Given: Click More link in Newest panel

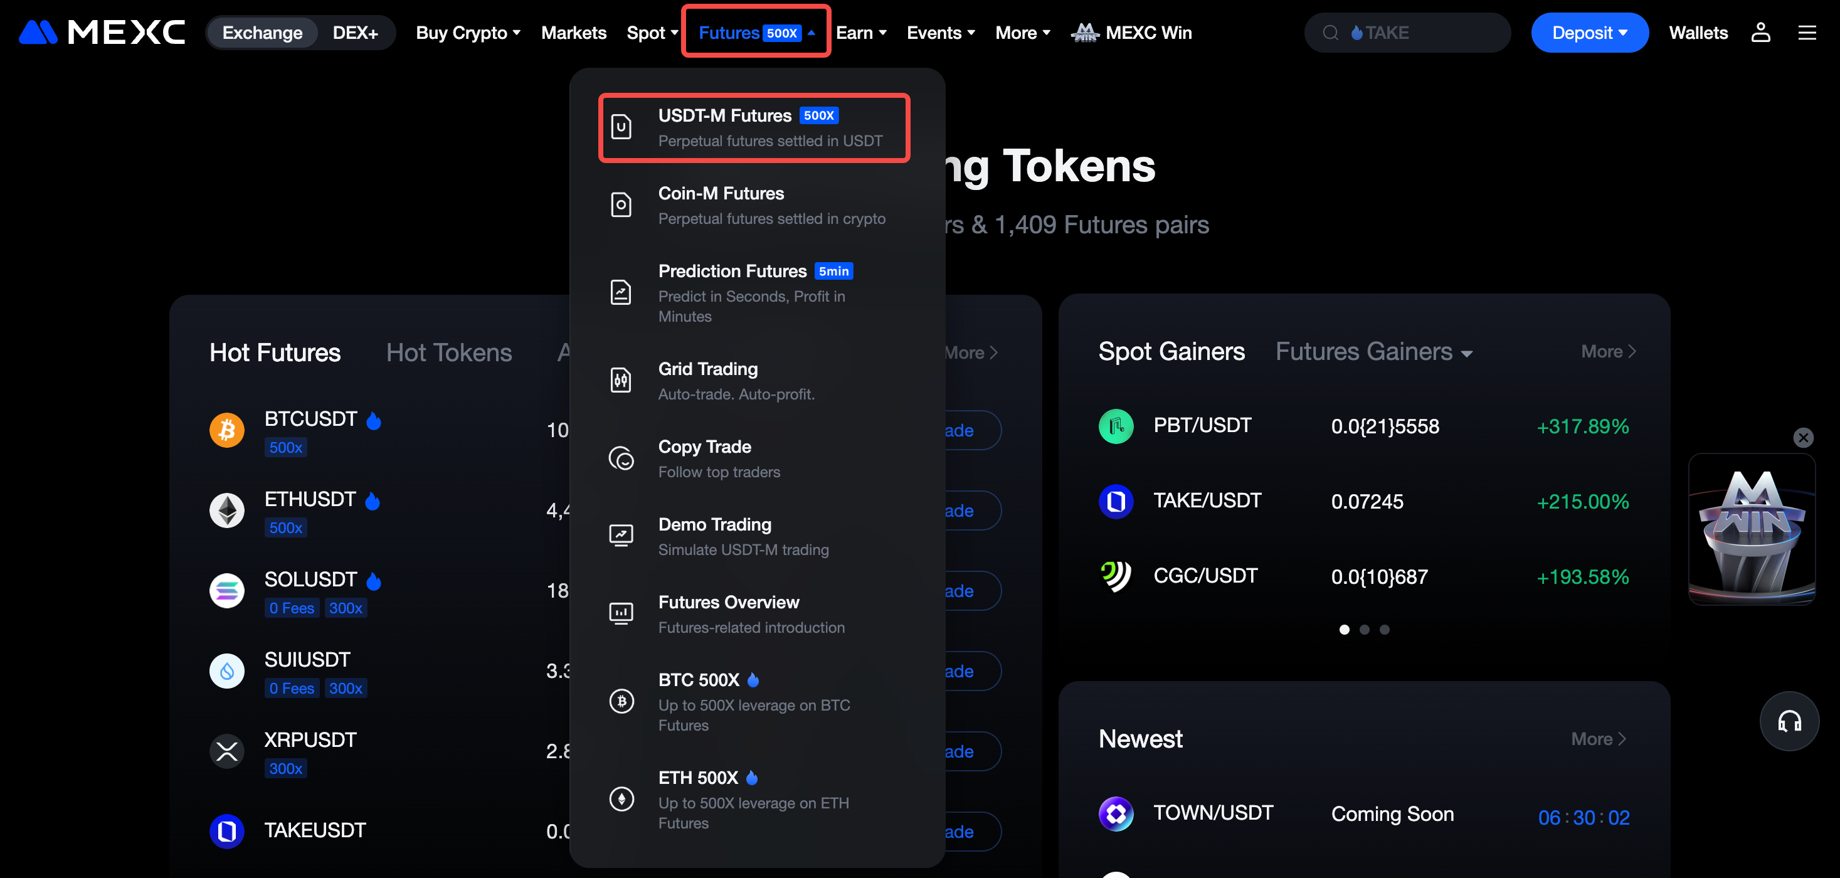Looking at the screenshot, I should tap(1598, 739).
